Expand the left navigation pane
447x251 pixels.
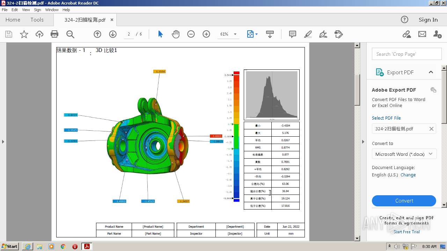3,142
